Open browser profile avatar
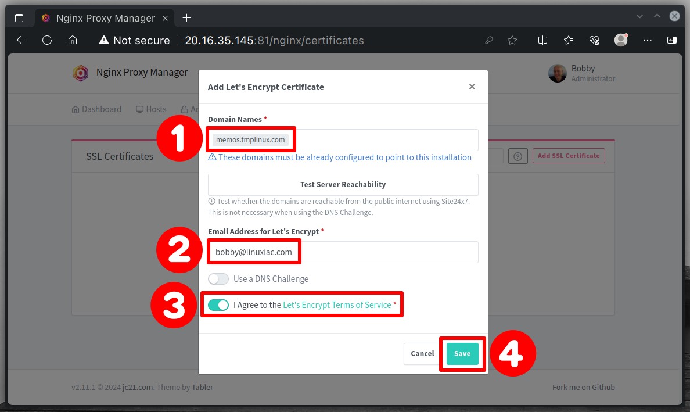690x412 pixels. point(621,40)
